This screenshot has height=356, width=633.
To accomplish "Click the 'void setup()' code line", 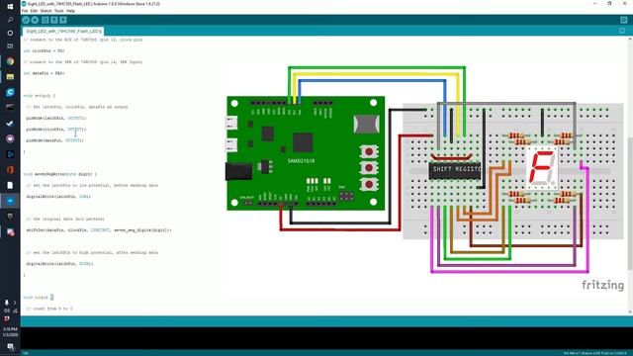I will pyautogui.click(x=40, y=96).
